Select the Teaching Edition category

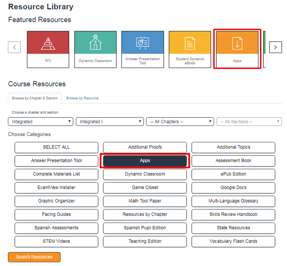[x=145, y=241]
